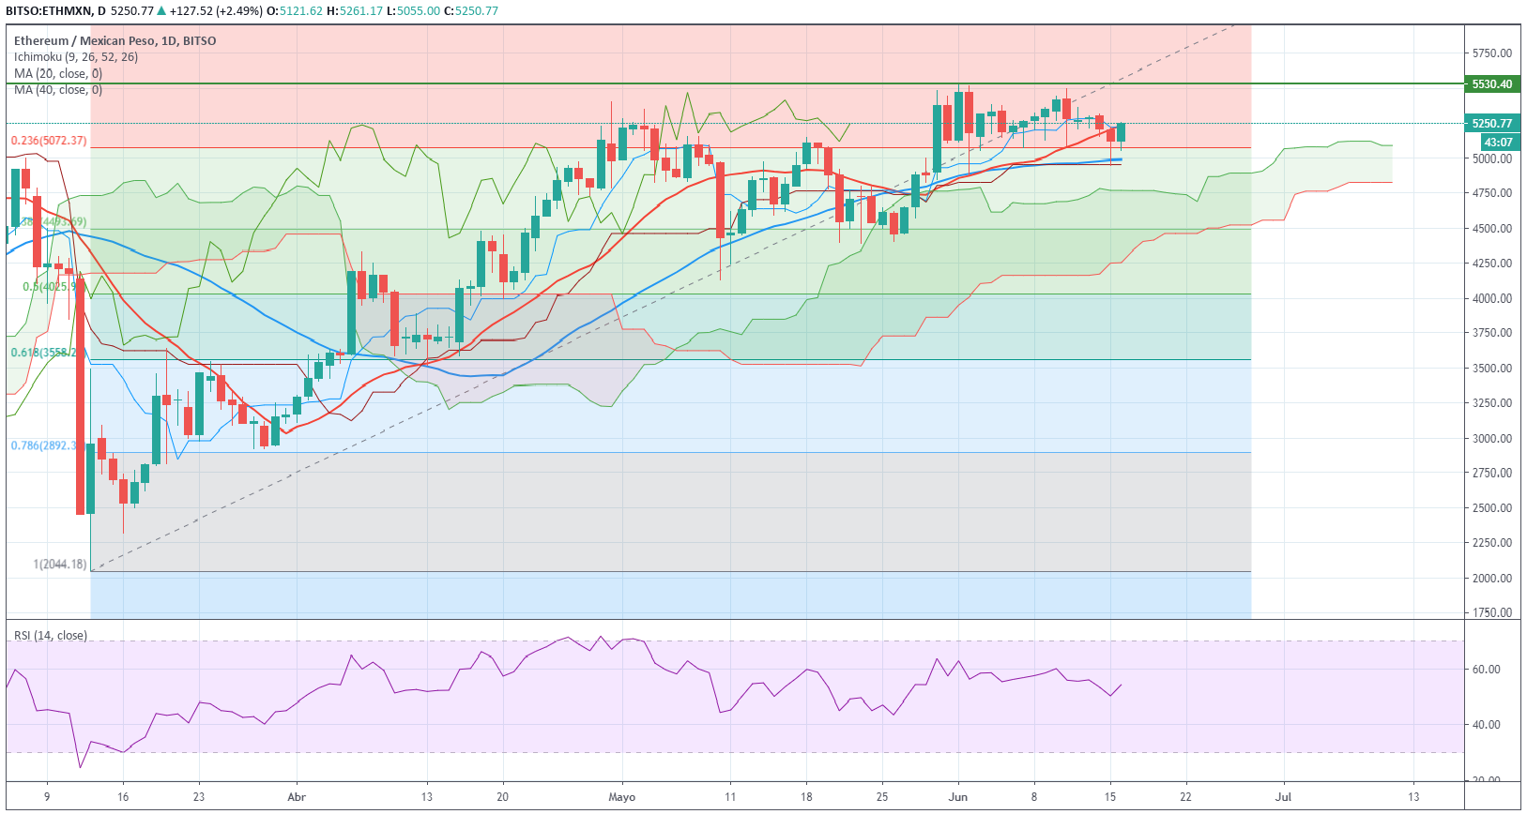Select the Ethereum / Mexican Peso chart title
Viewport: 1527px width, 814px height.
[x=115, y=41]
